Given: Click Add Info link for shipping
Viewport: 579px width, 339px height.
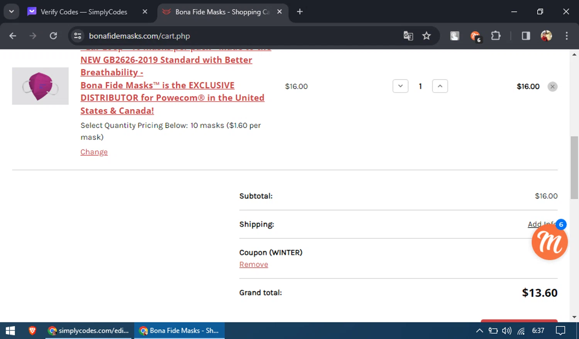Looking at the screenshot, I should pos(542,224).
